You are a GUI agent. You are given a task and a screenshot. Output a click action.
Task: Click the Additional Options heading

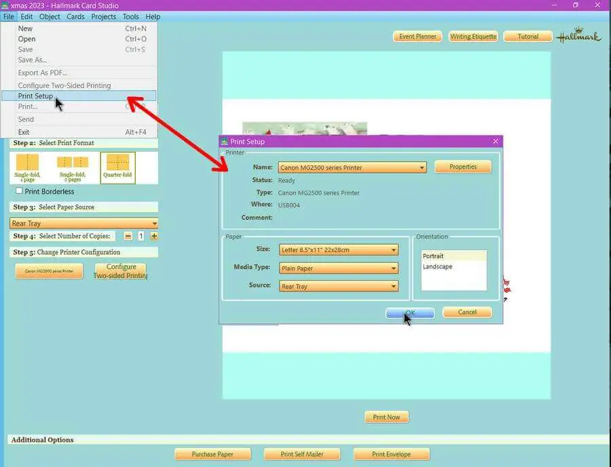coord(43,440)
